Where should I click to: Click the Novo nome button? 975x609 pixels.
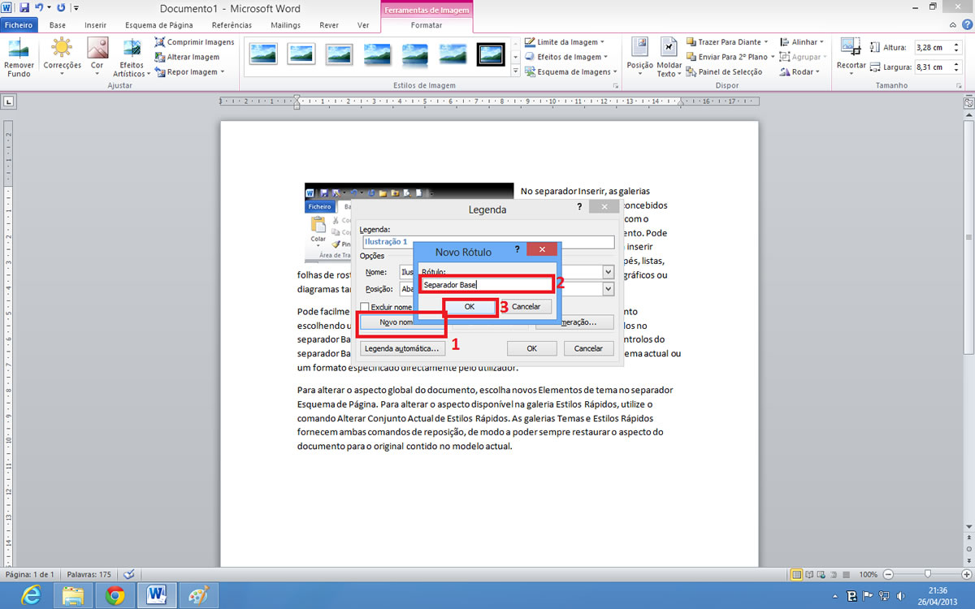pos(402,322)
